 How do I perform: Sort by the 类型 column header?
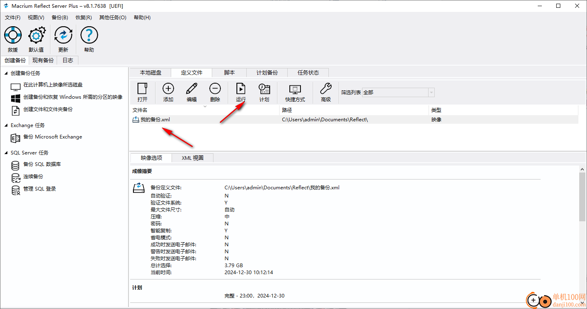(x=504, y=110)
